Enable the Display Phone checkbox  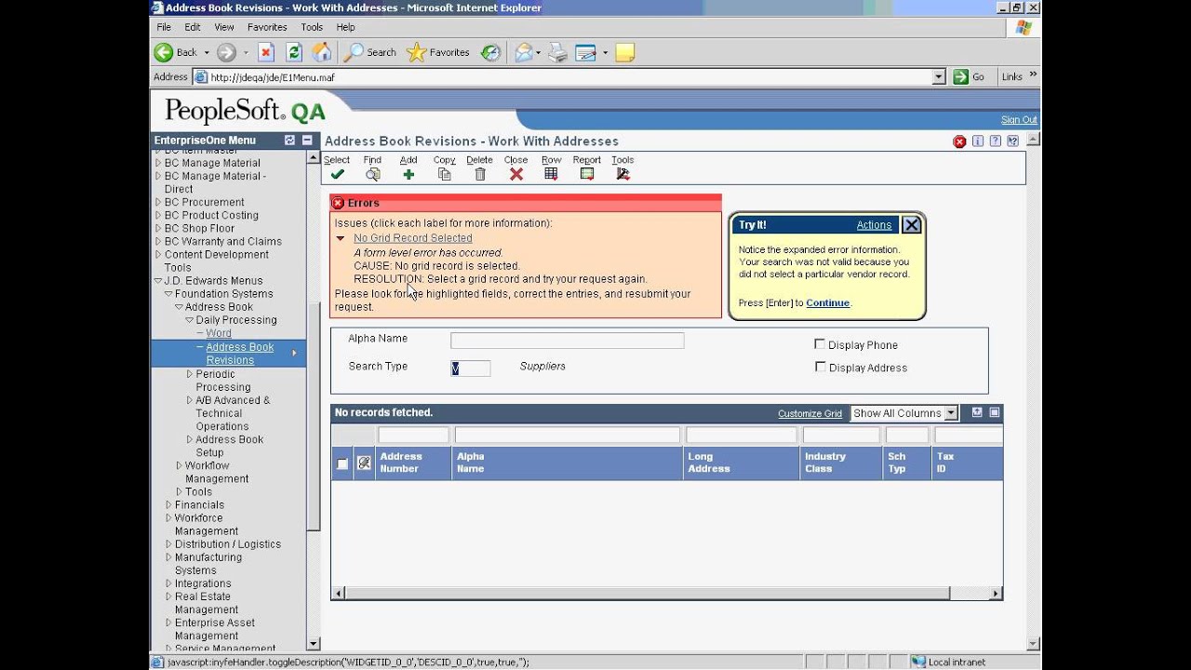pyautogui.click(x=820, y=344)
